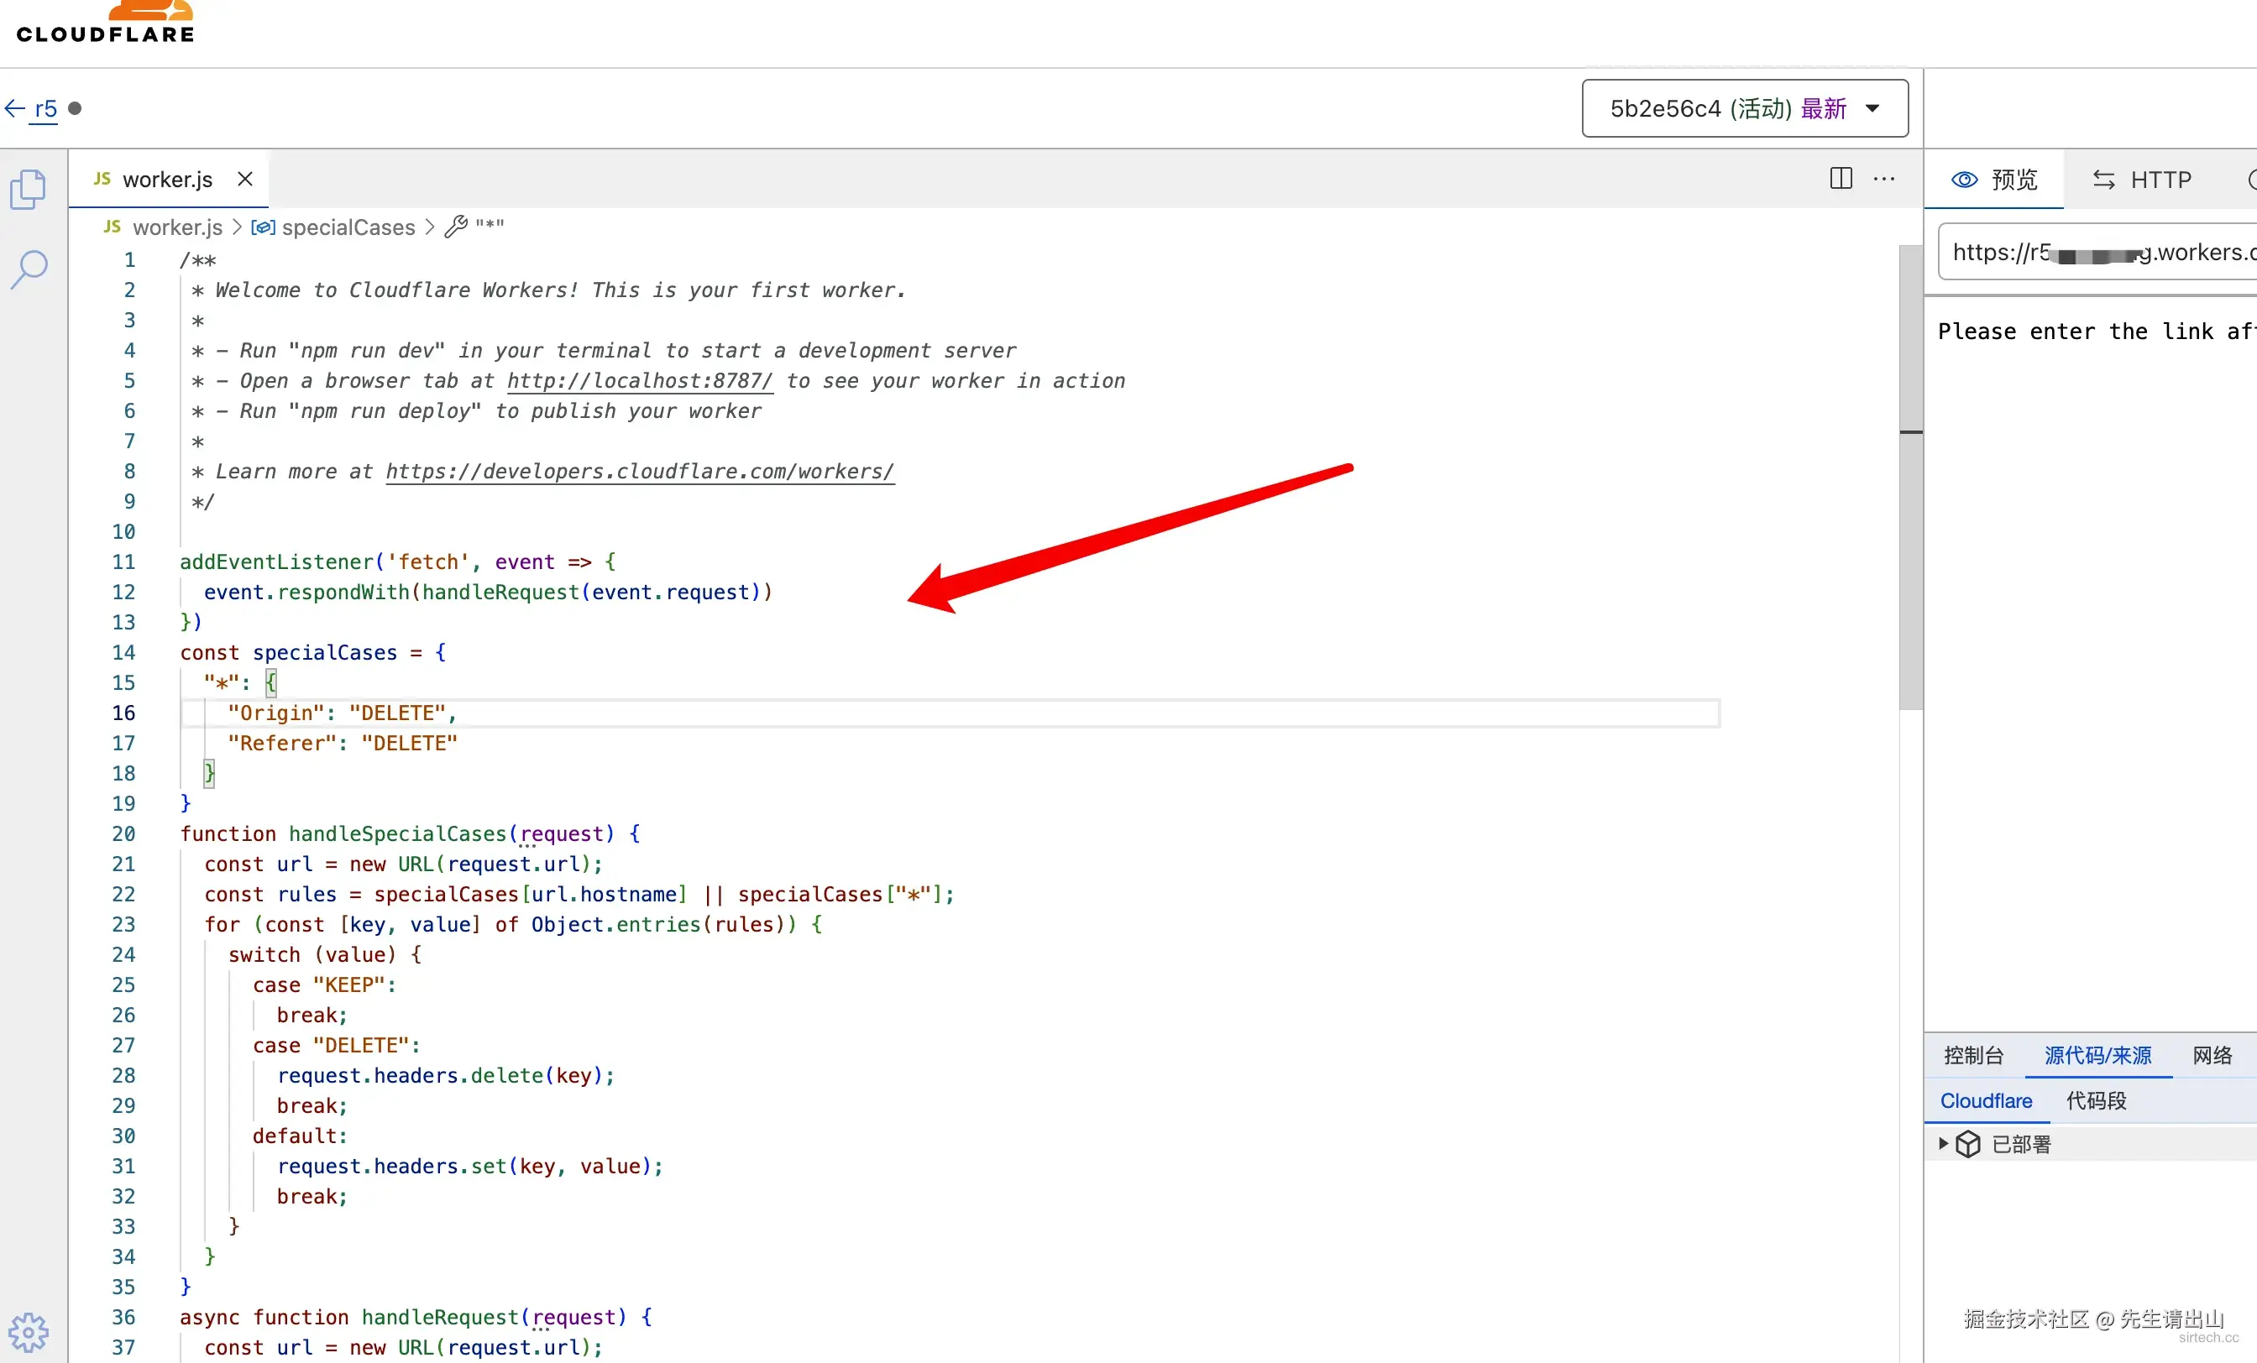Open the Search magnifier icon in sidebar
This screenshot has height=1363, width=2257.
(29, 270)
